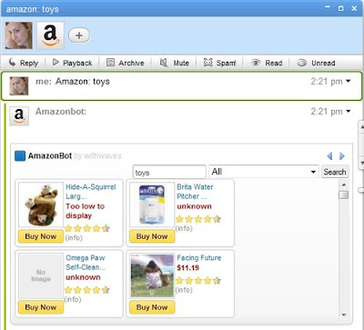Image resolution: width=364 pixels, height=330 pixels.
Task: Click the star rating of Omega Paw
Action: click(87, 290)
